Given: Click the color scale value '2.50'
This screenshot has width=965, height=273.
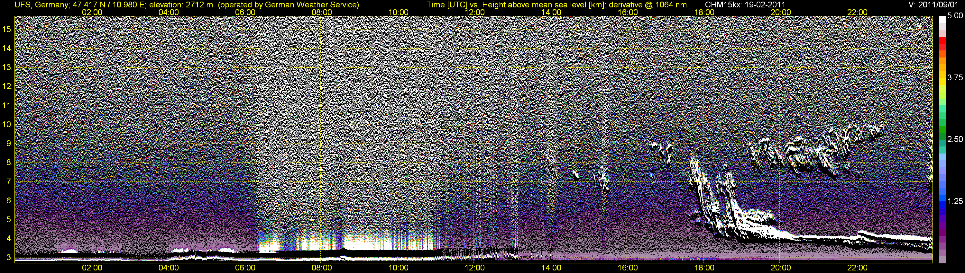Looking at the screenshot, I should [955, 139].
